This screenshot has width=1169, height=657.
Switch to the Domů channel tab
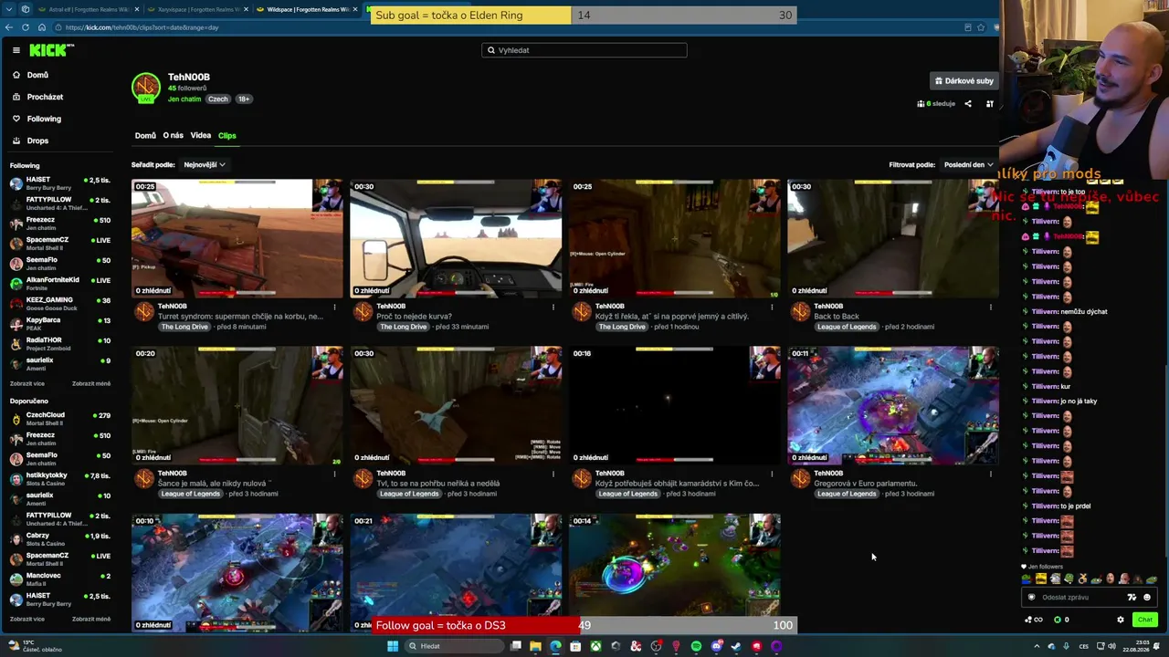pyautogui.click(x=145, y=136)
